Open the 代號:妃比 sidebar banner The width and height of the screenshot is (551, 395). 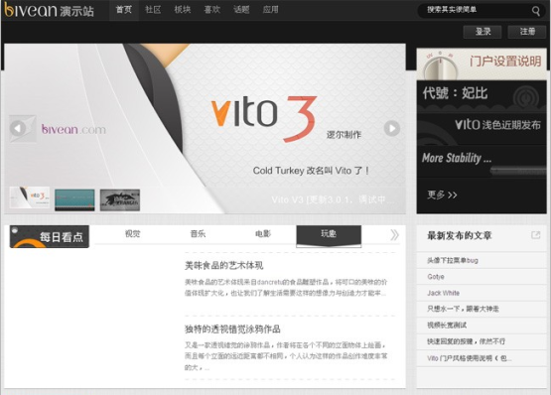point(482,96)
